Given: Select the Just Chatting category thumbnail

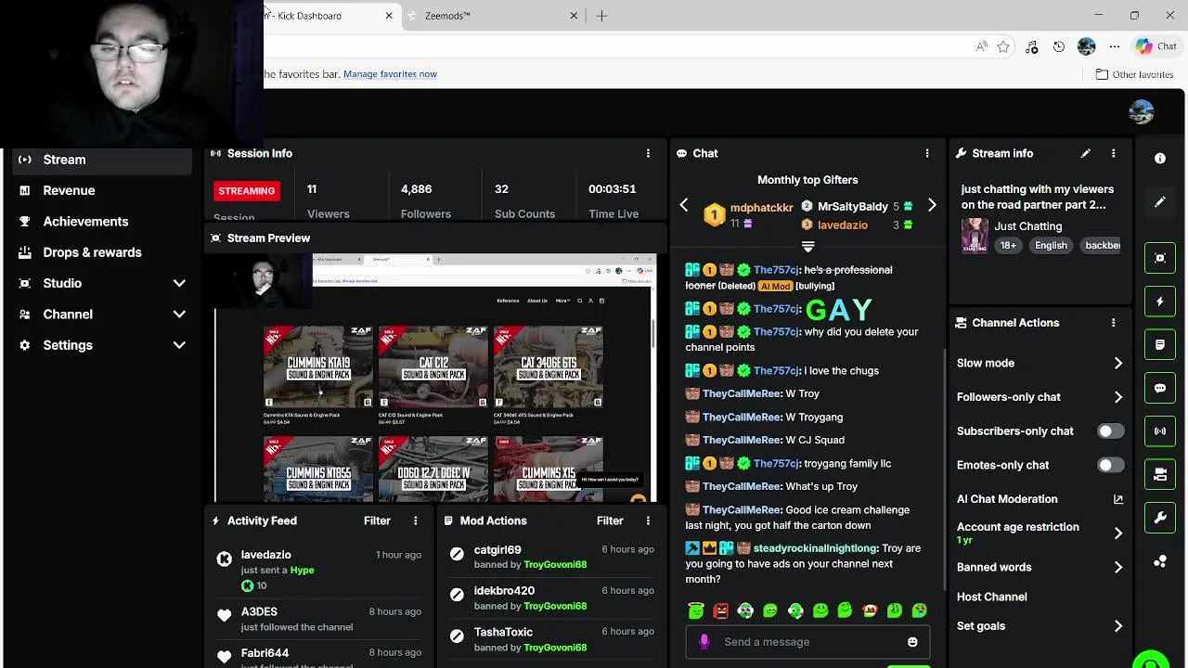Looking at the screenshot, I should 975,236.
